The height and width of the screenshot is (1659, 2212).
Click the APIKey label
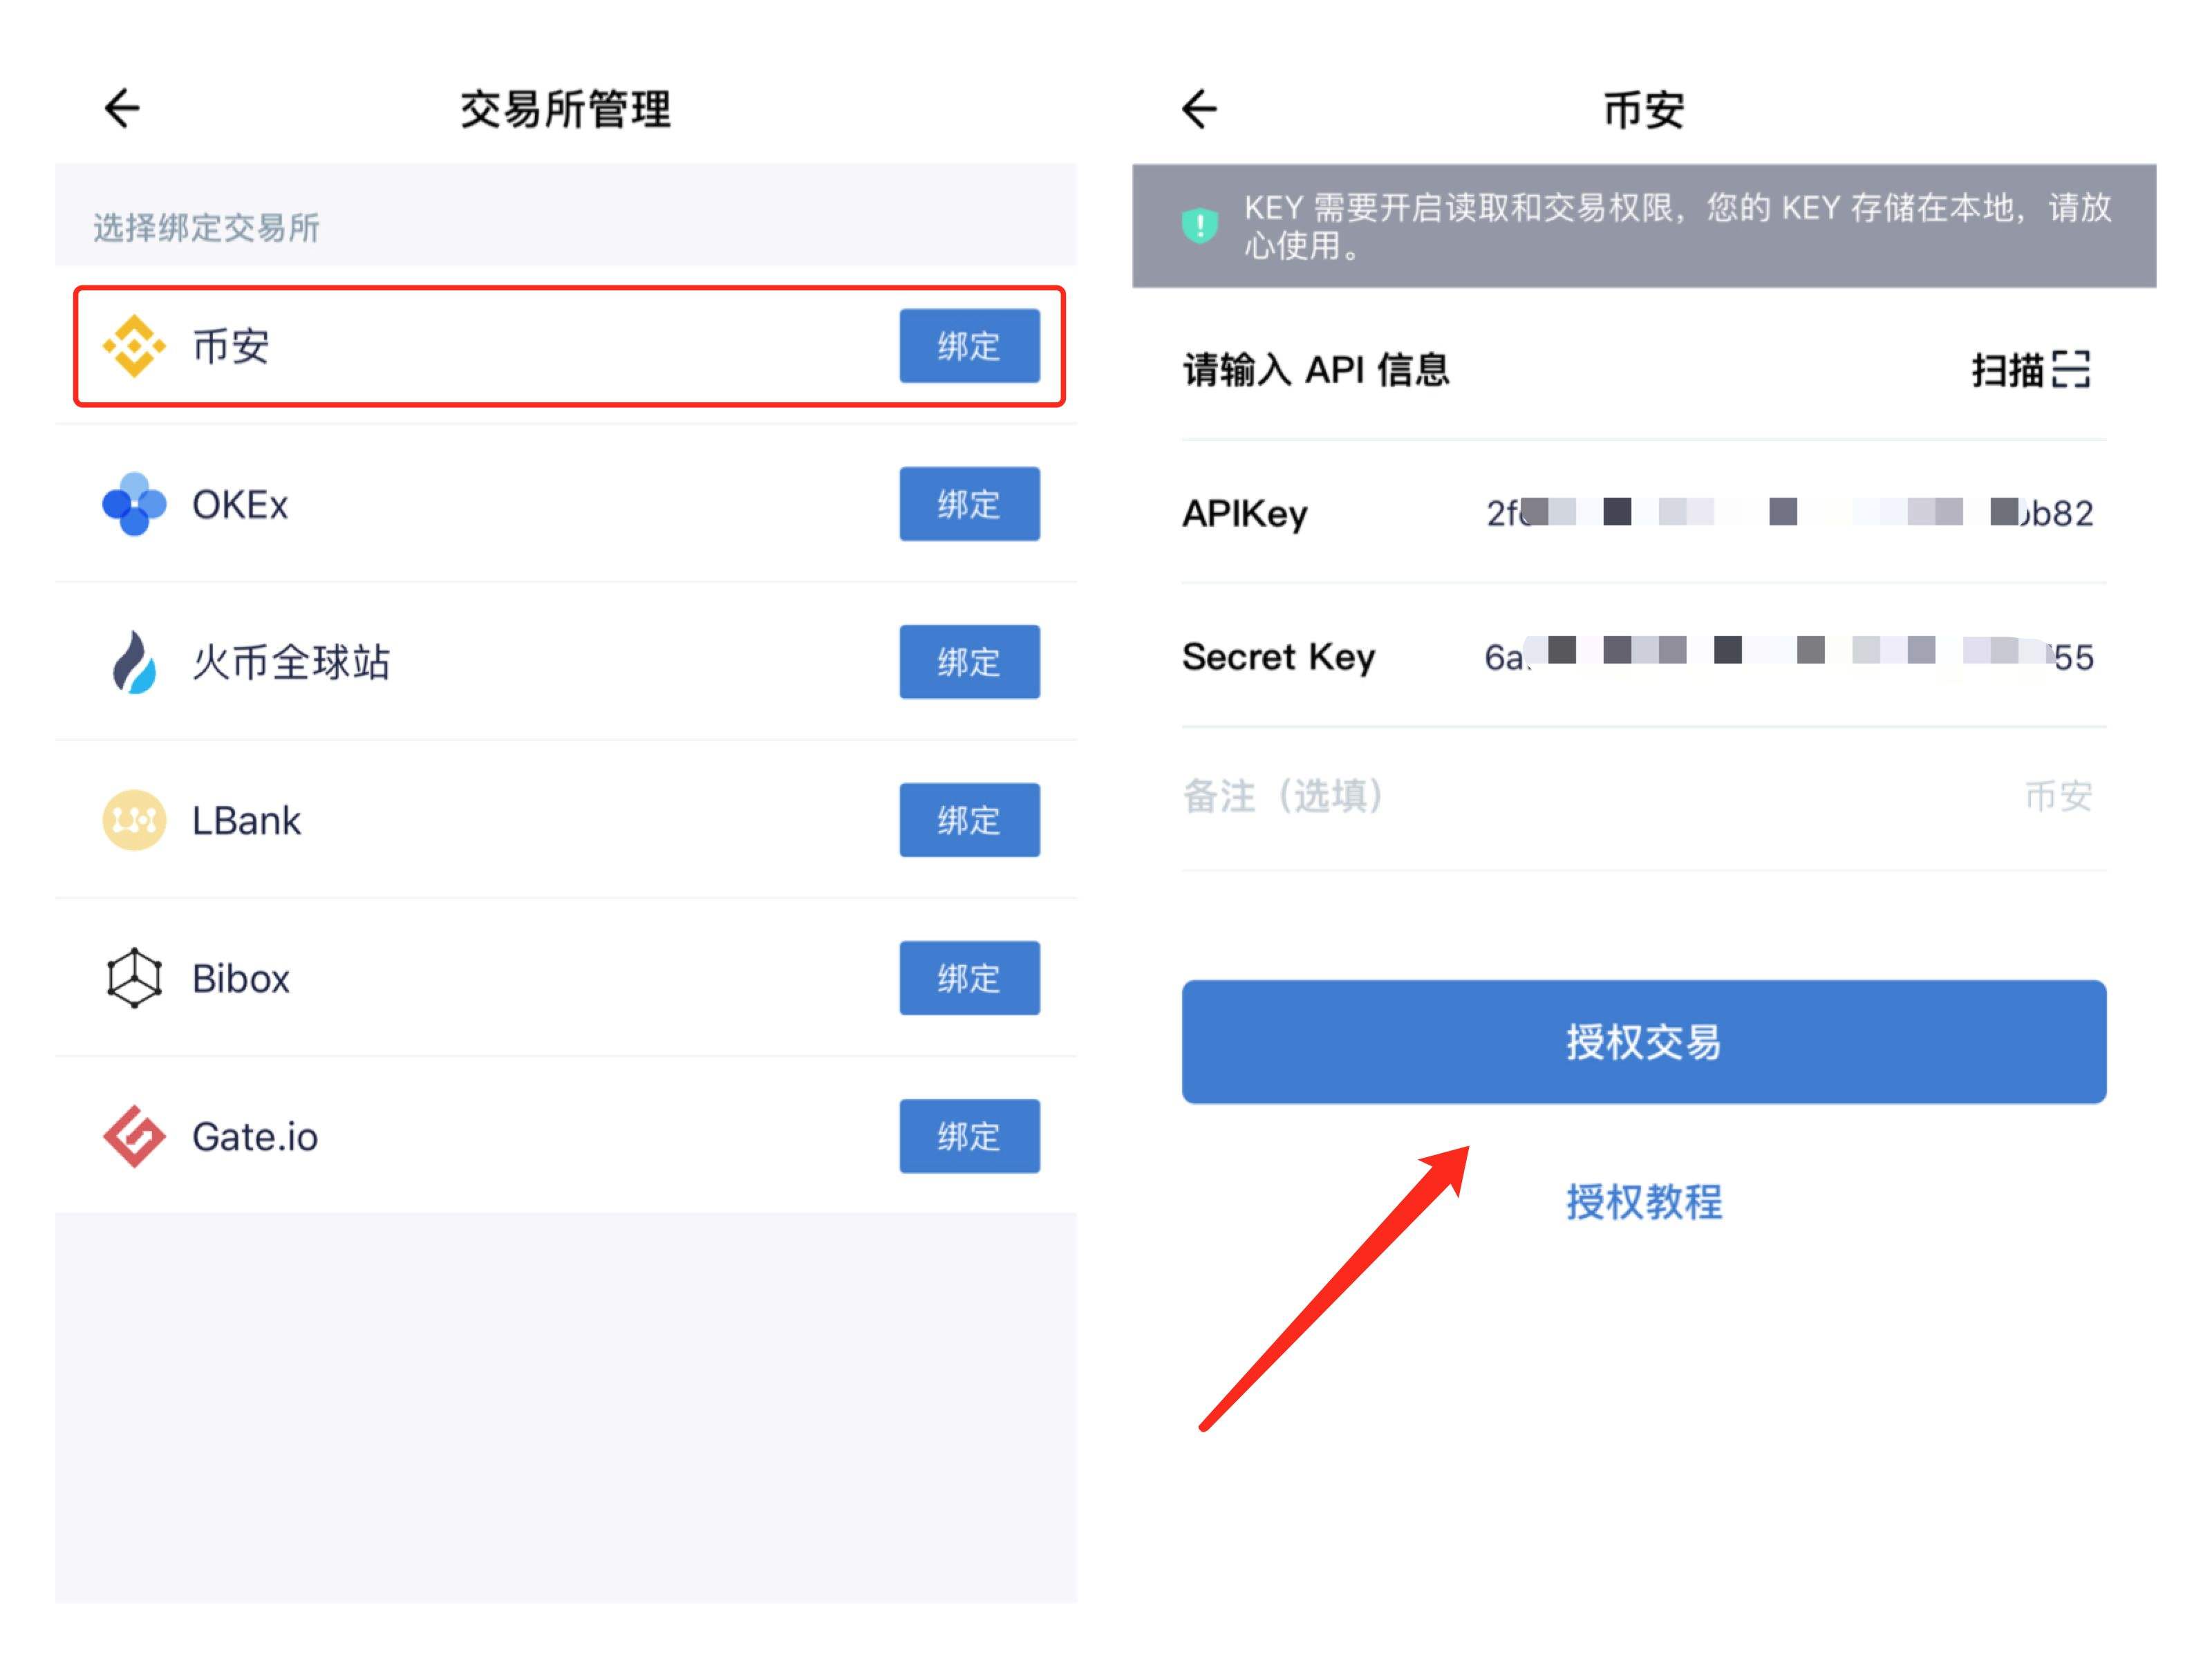1245,514
